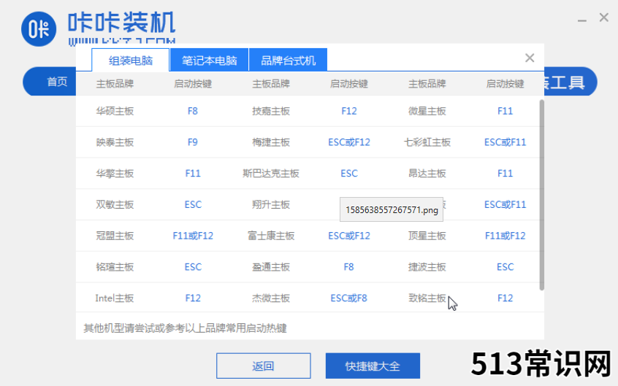Viewport: 618px width, 386px height.
Task: Click the first 启动按键 column header
Action: 193,83
